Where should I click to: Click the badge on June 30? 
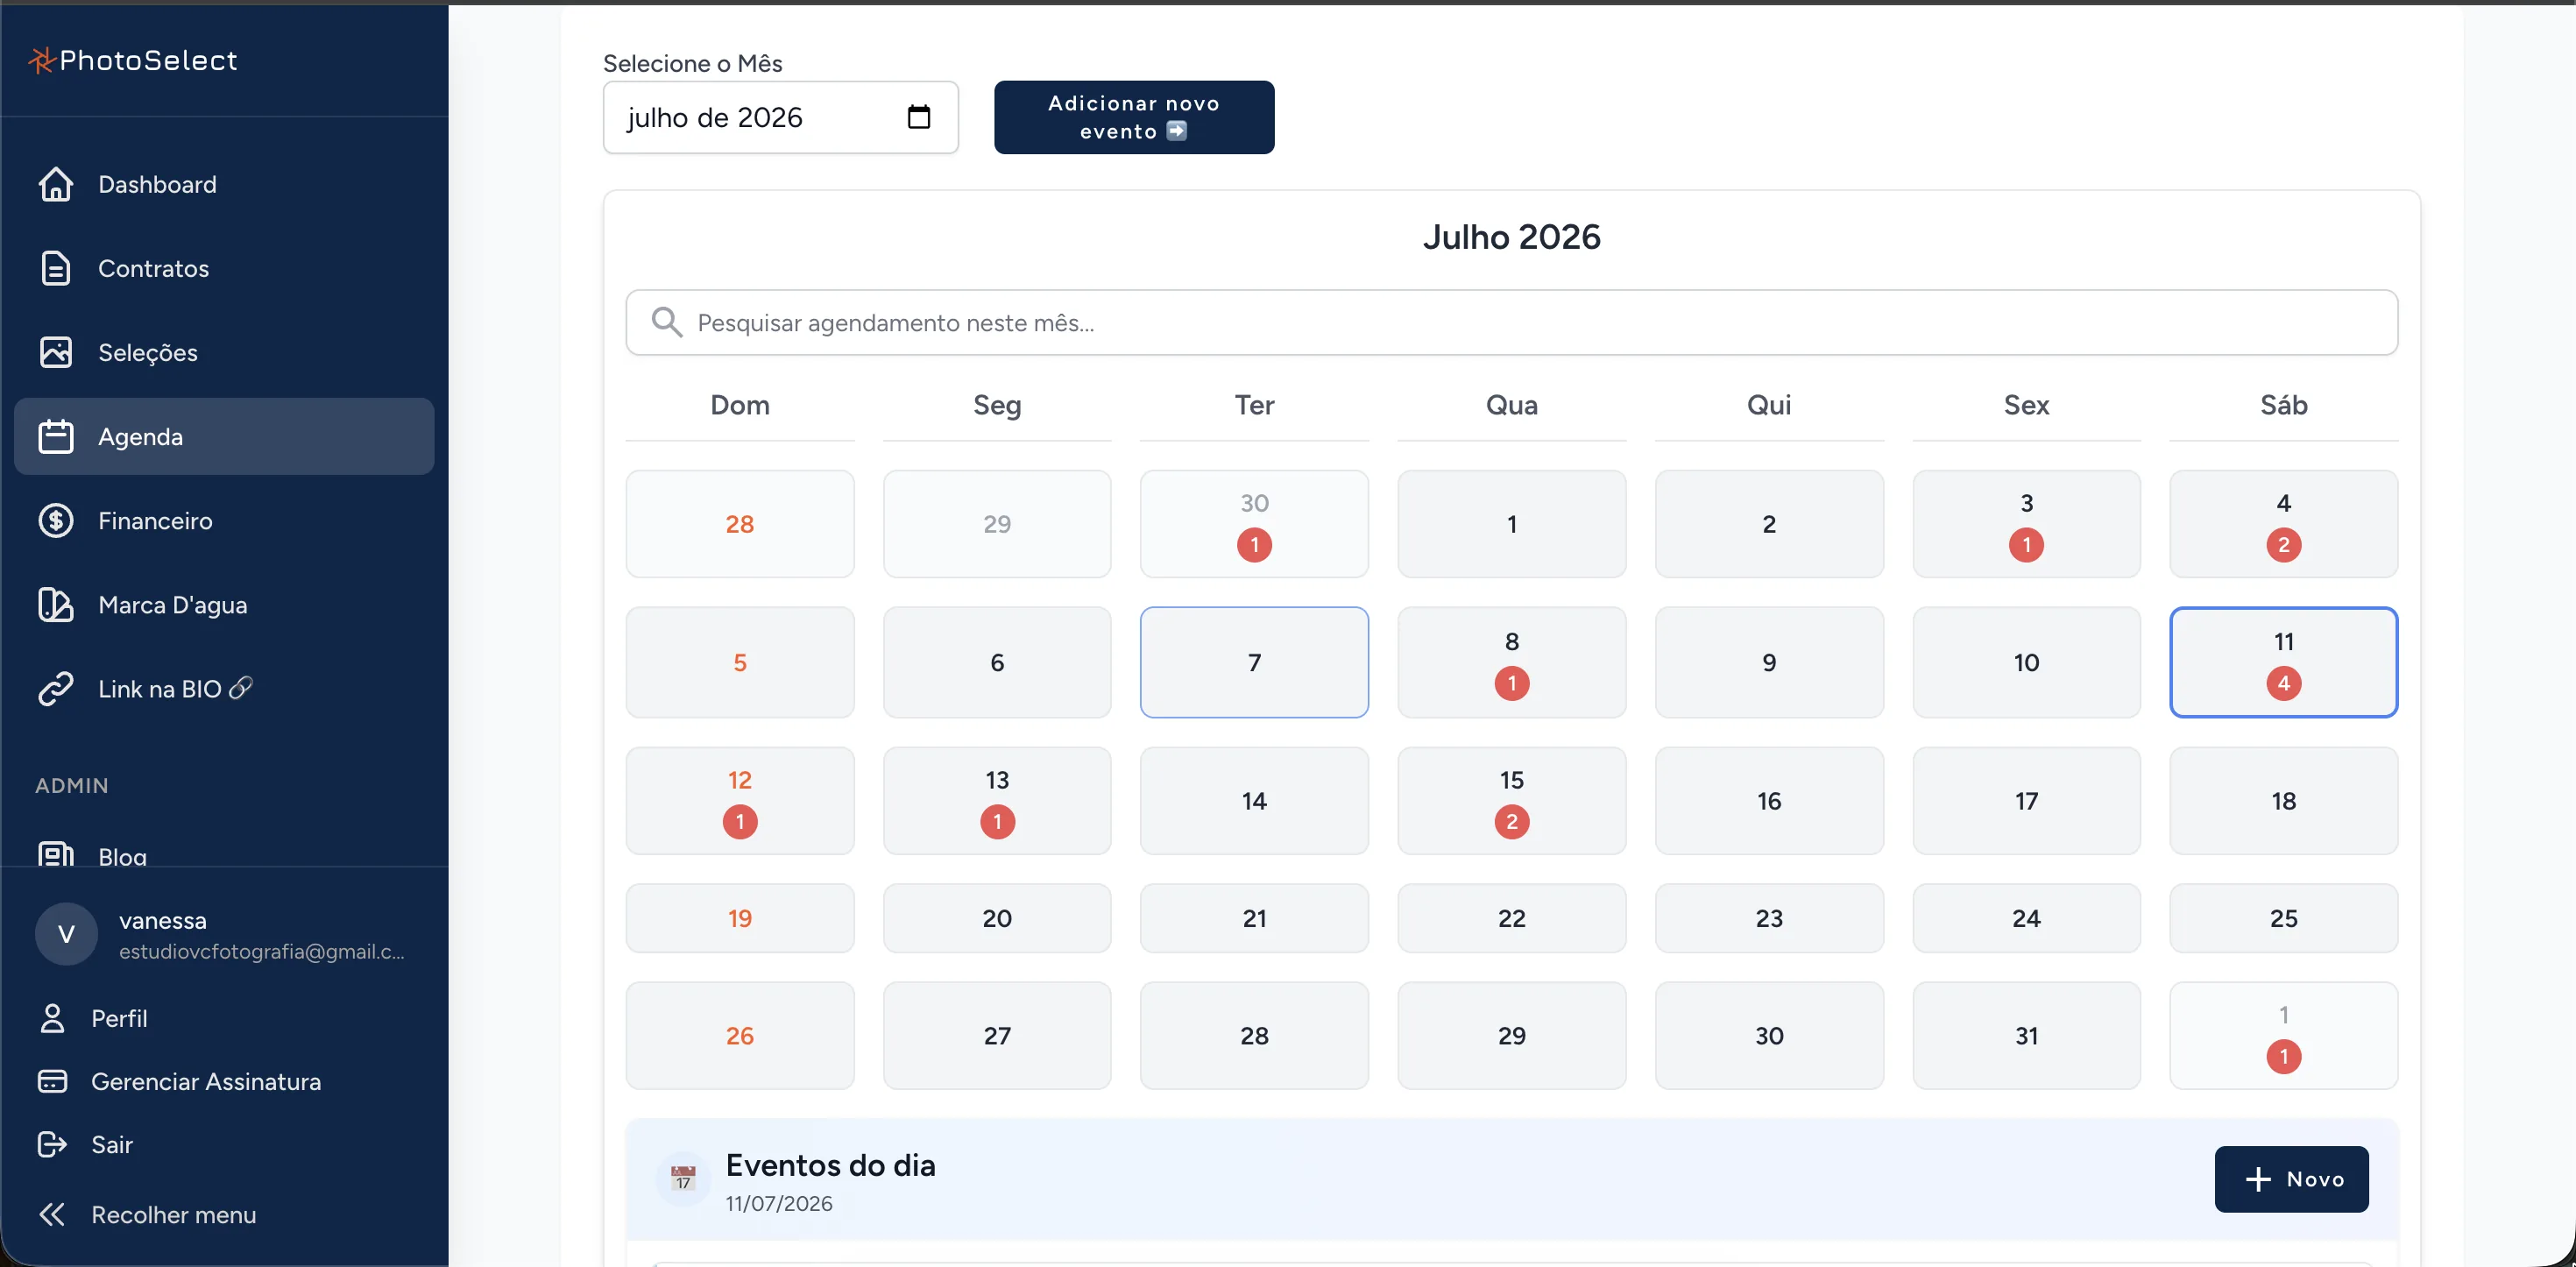point(1254,544)
